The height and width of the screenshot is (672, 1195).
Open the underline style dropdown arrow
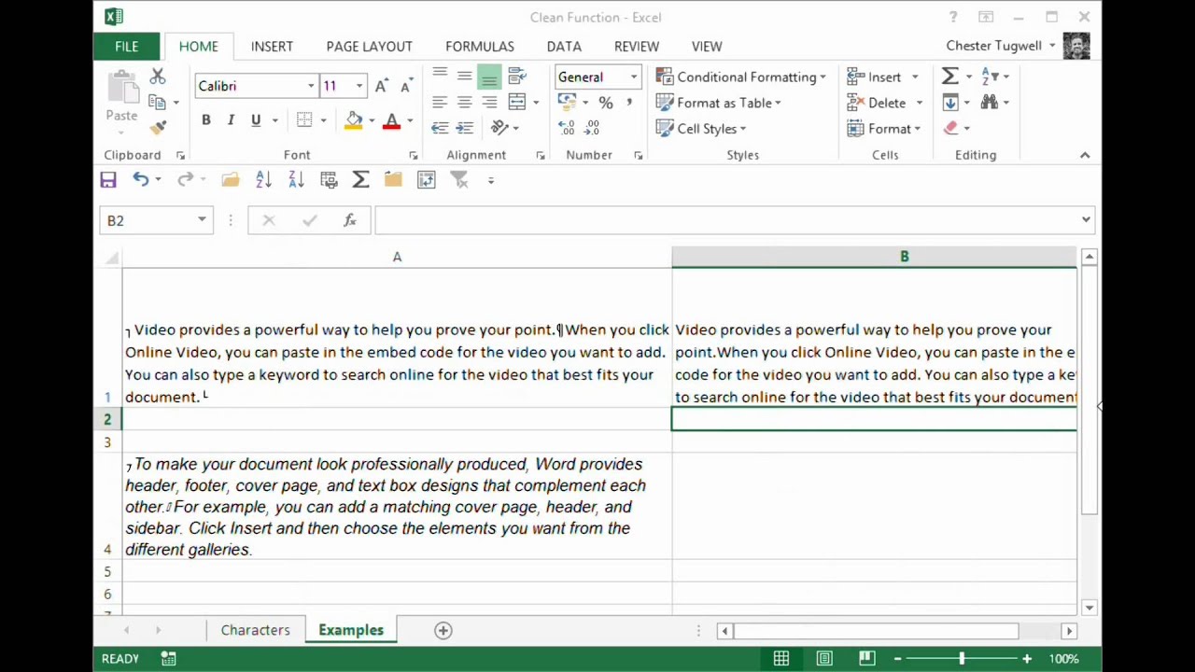click(274, 120)
